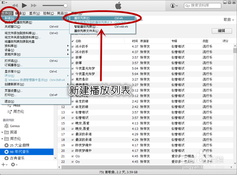237x175 pixels.
Task: Click the 周杰伦 playlist note icon
Action: pos(9,111)
